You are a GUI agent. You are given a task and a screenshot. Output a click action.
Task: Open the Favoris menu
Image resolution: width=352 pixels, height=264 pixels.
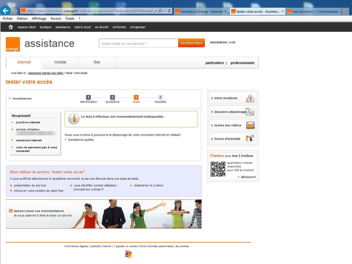pyautogui.click(x=56, y=18)
